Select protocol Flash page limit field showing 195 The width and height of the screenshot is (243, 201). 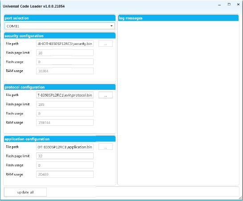point(65,105)
